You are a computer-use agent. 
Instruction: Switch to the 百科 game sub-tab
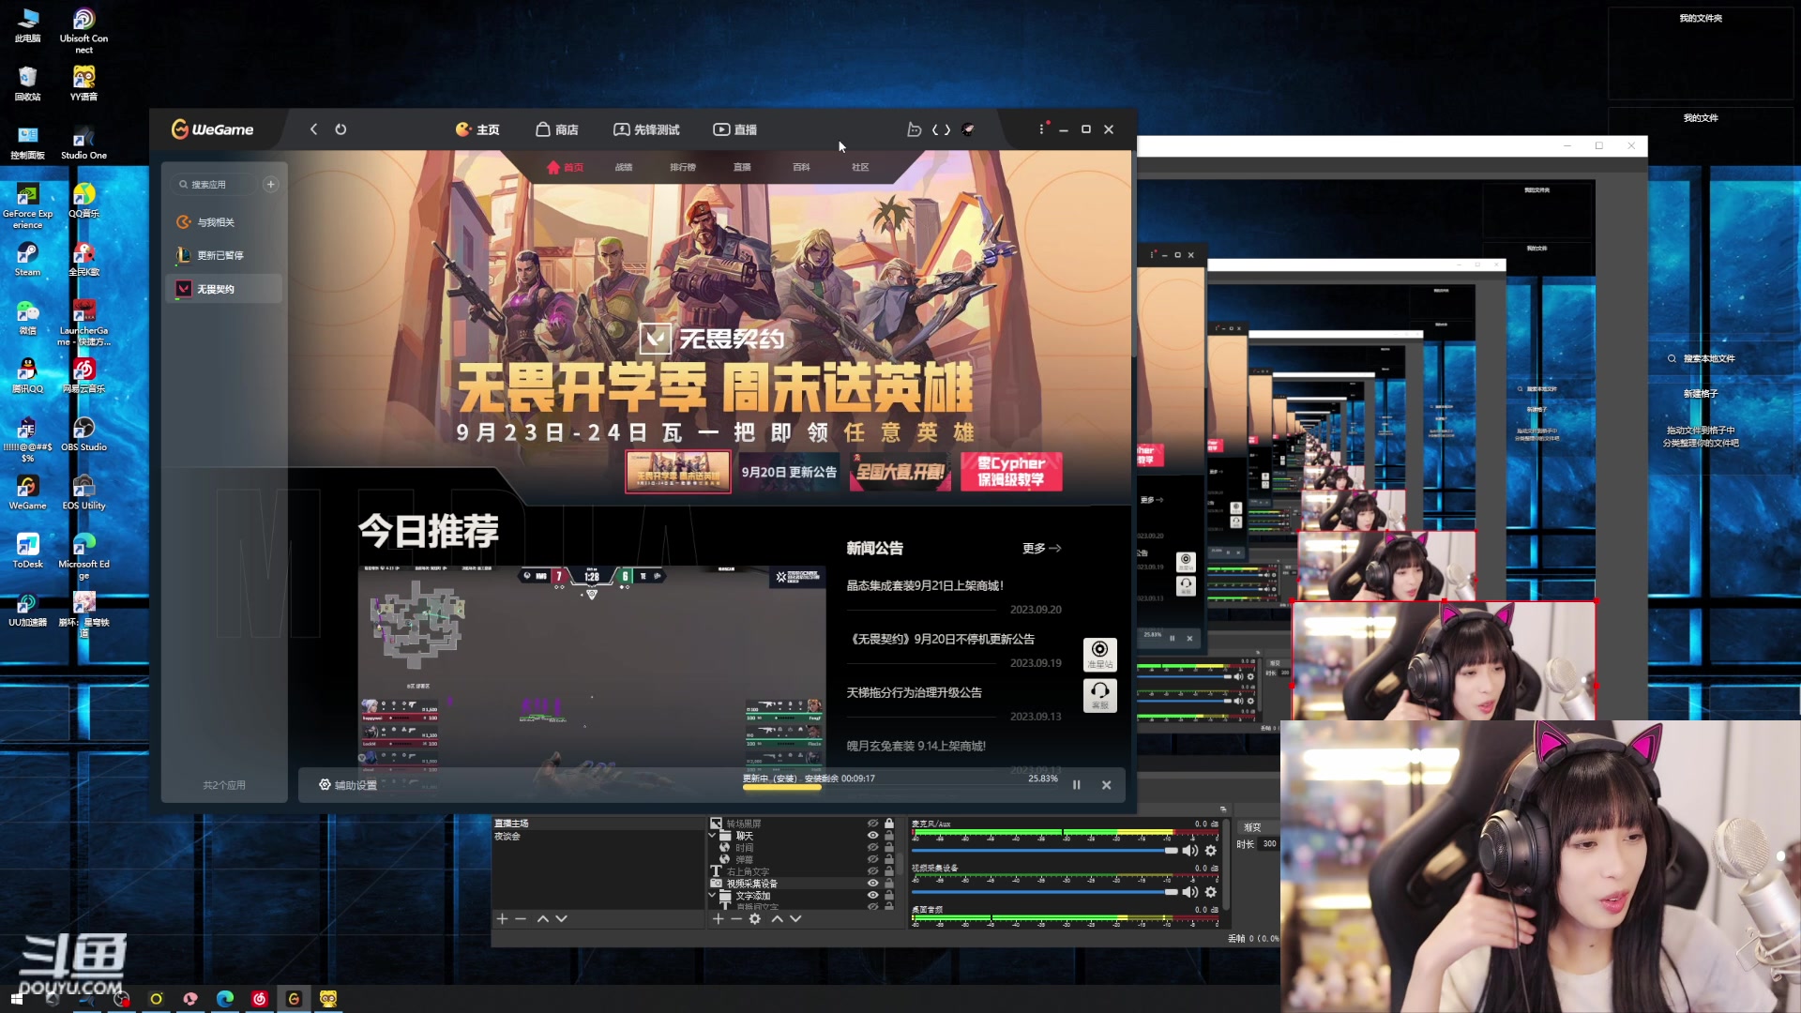point(801,167)
